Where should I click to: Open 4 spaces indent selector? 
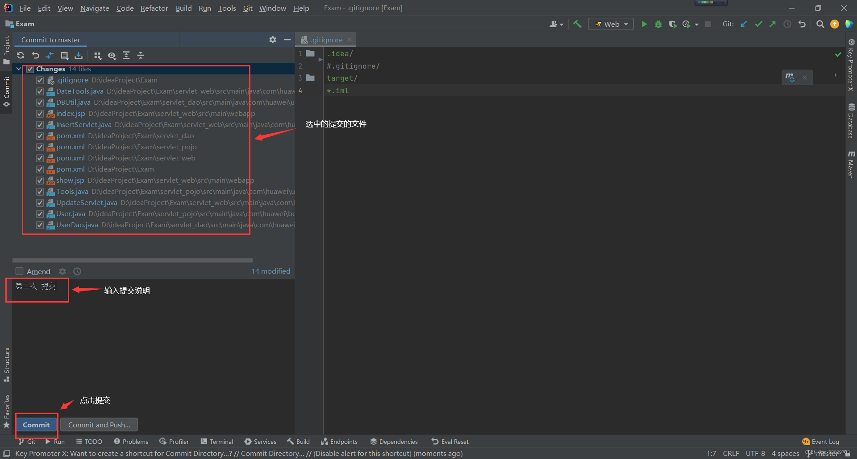(x=785, y=453)
